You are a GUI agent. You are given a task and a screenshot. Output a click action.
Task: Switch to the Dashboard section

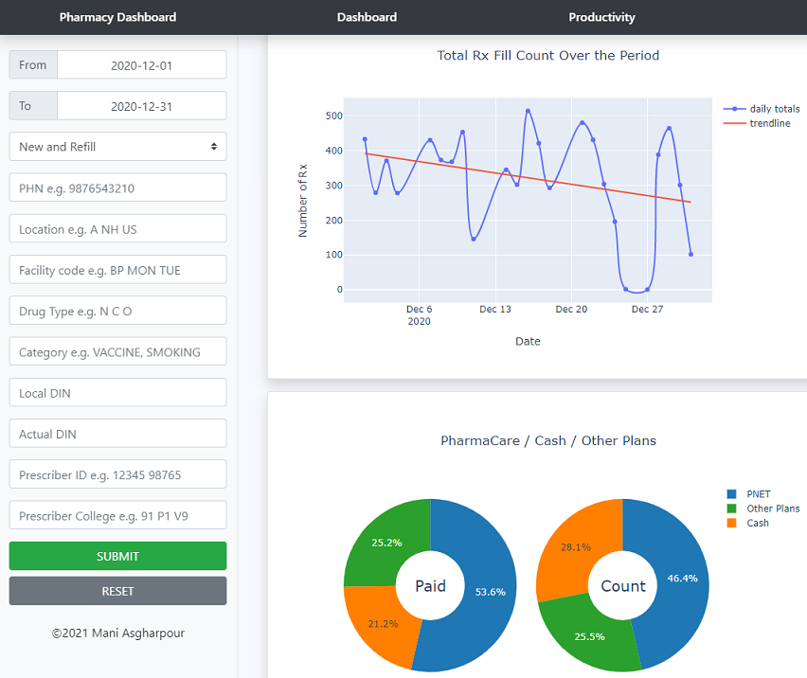coord(367,17)
